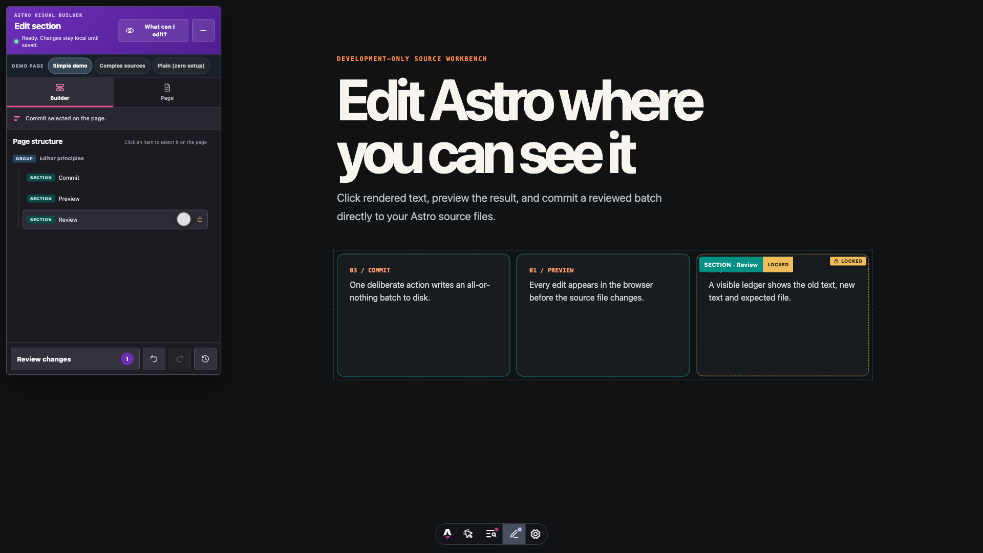This screenshot has height=553, width=983.
Task: Click the LOCKED tag next to SECTION · Review
Action: pyautogui.click(x=778, y=265)
